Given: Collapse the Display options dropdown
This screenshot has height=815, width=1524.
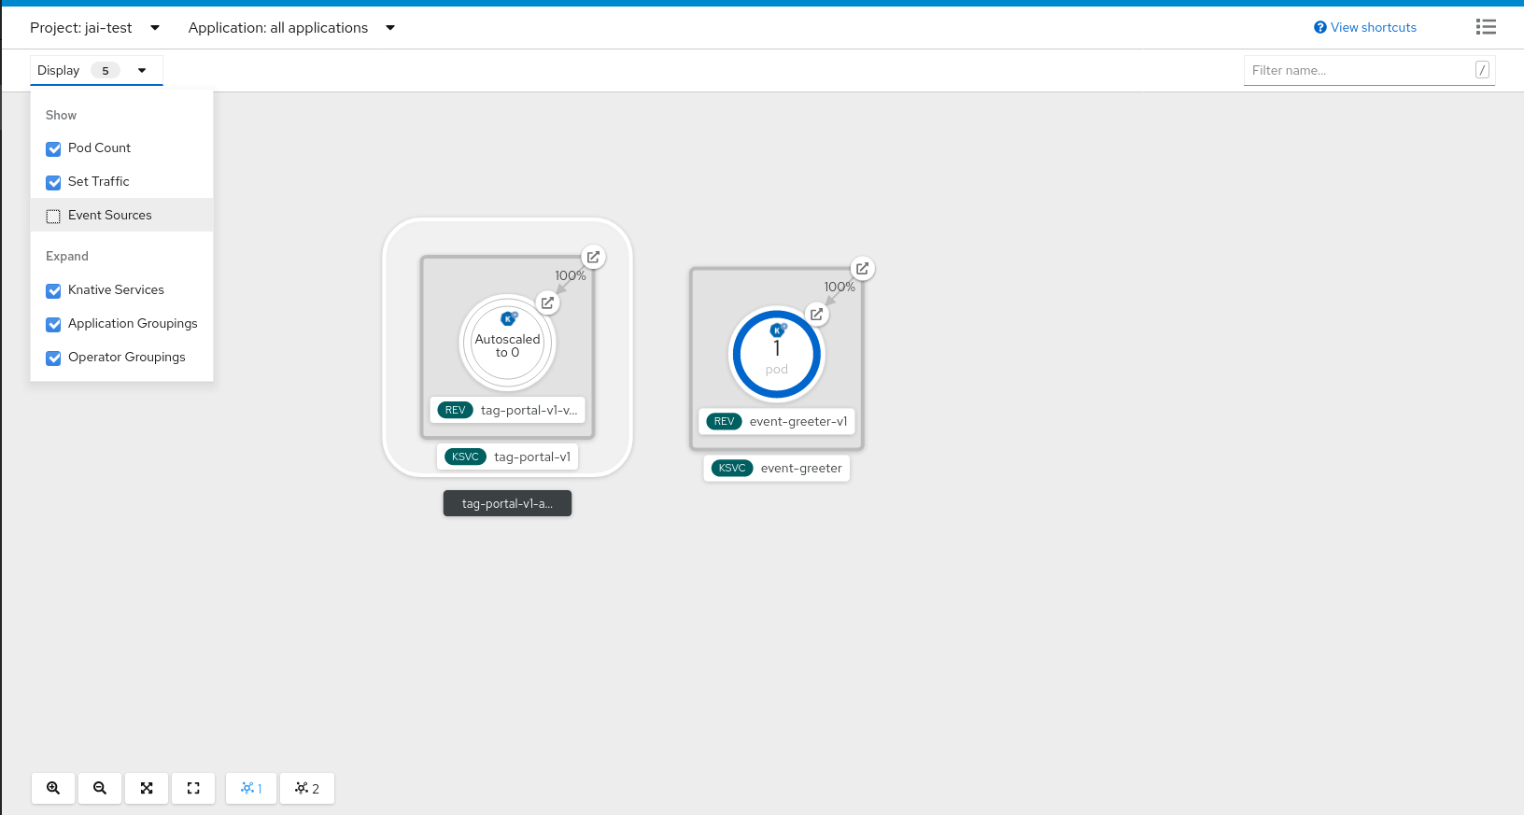Looking at the screenshot, I should 96,70.
